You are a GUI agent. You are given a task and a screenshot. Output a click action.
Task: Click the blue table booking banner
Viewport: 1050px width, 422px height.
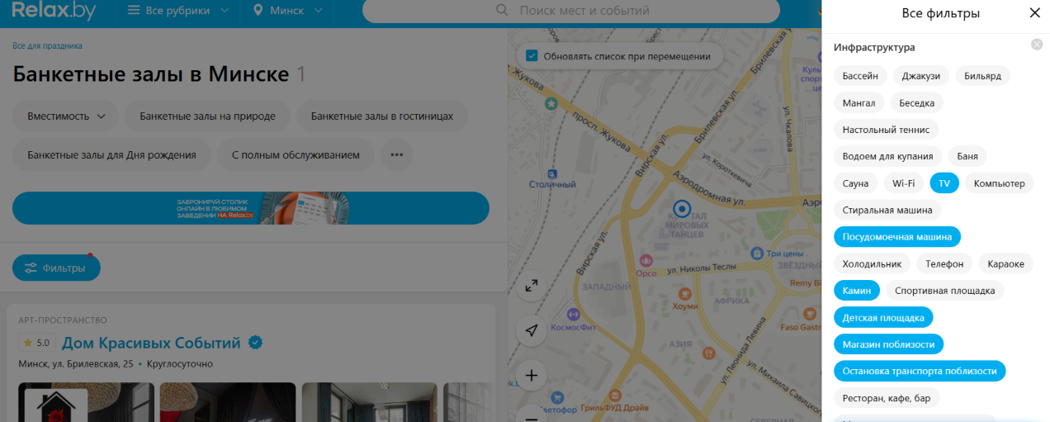point(251,208)
